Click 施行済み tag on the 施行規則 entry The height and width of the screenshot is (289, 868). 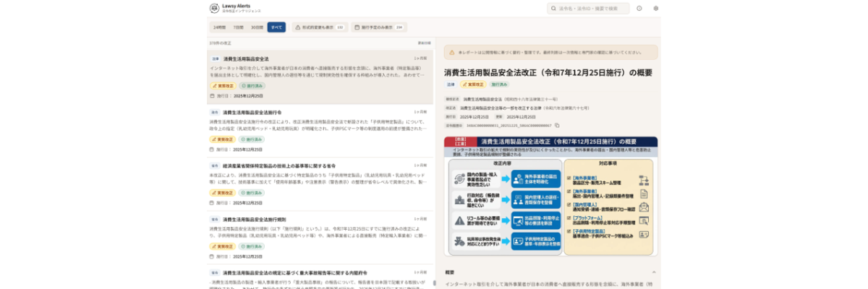(x=252, y=246)
